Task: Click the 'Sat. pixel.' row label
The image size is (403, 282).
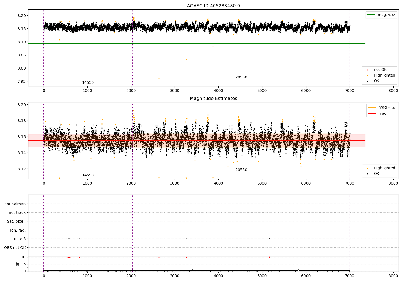Action: [16, 222]
